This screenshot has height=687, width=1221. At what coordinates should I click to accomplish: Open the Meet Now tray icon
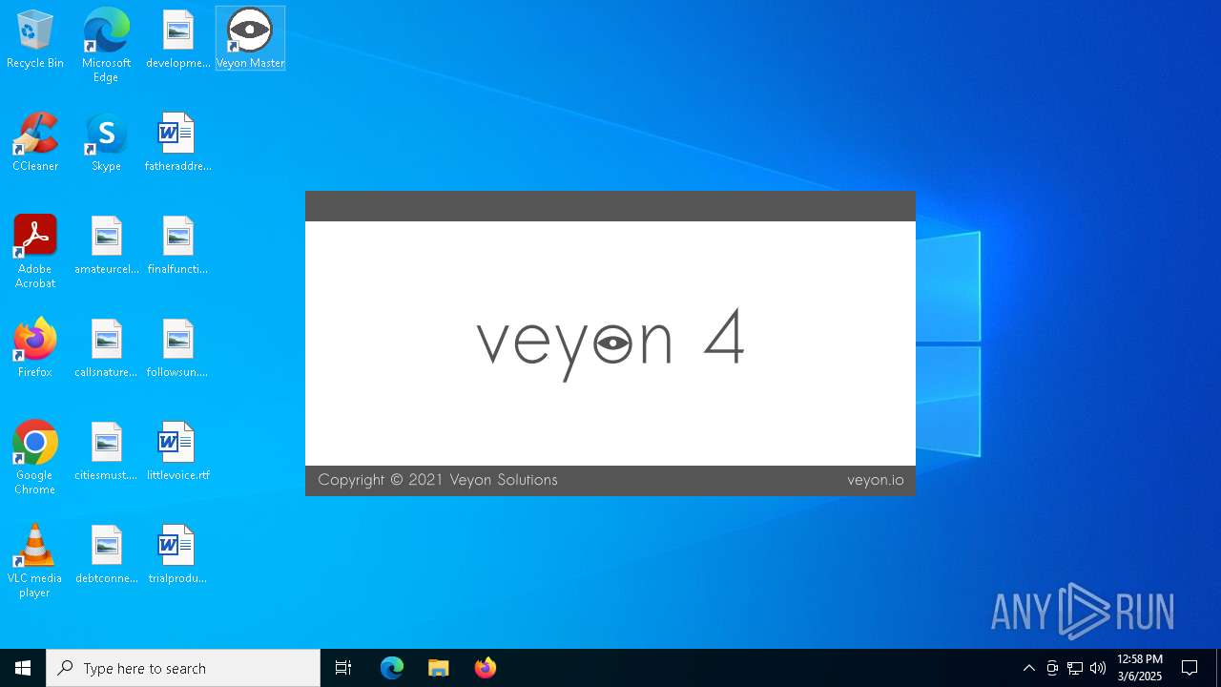coord(1052,668)
